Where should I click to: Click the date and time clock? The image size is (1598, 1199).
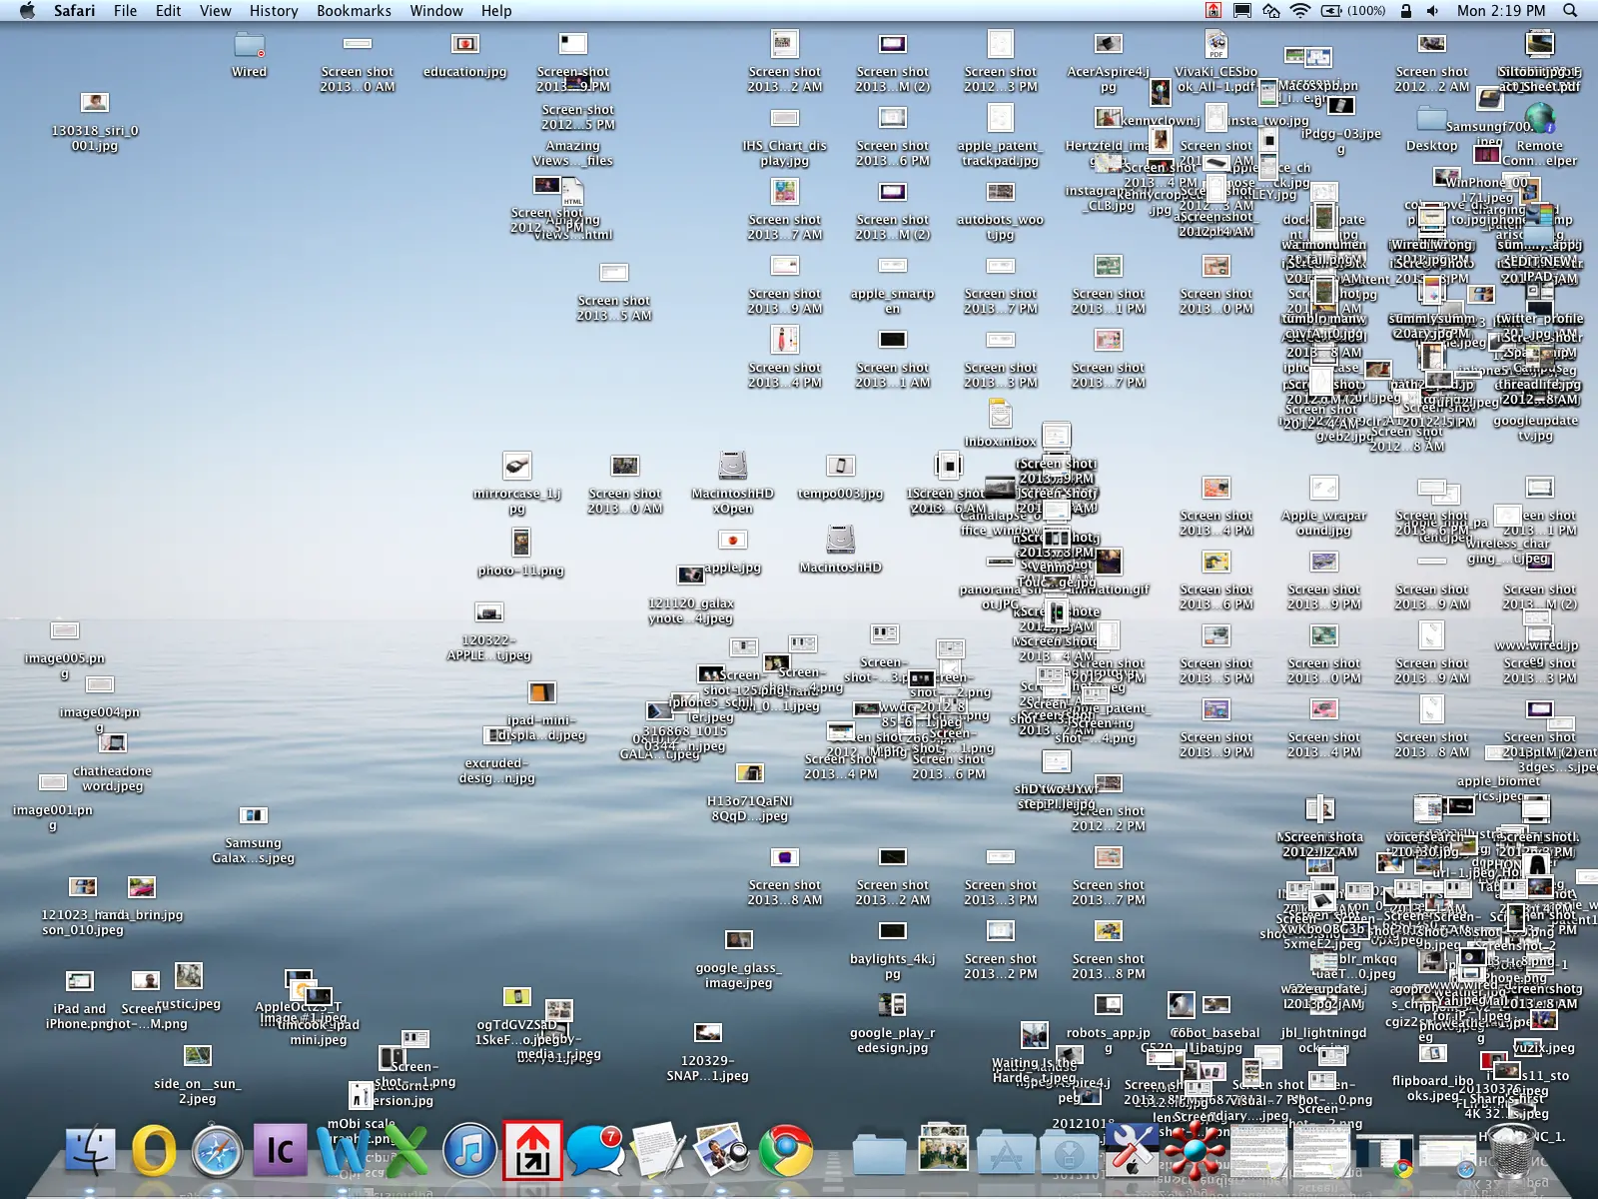1500,11
